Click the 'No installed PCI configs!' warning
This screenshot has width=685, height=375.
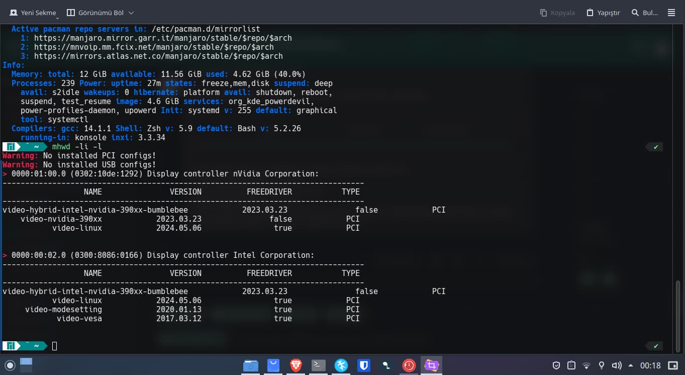tap(100, 156)
